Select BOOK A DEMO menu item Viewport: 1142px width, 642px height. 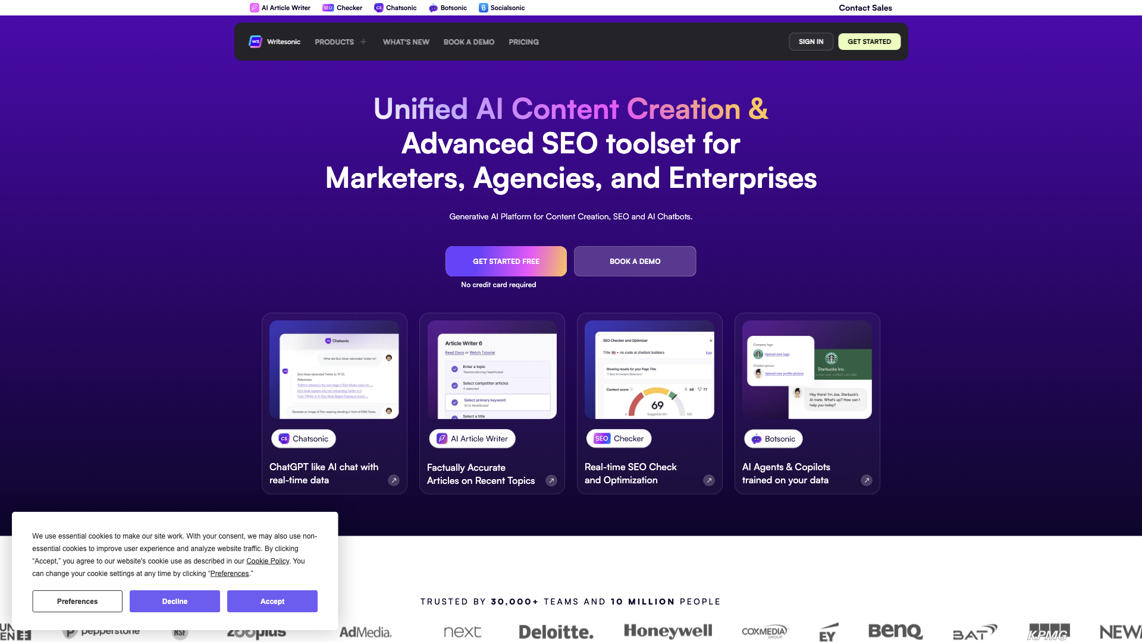click(x=468, y=42)
